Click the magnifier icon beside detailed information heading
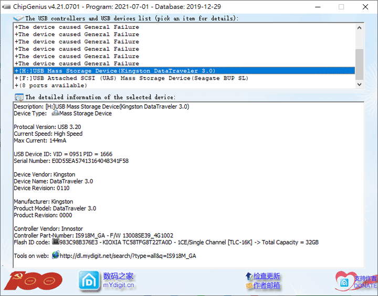The image size is (378, 296). click(x=19, y=97)
